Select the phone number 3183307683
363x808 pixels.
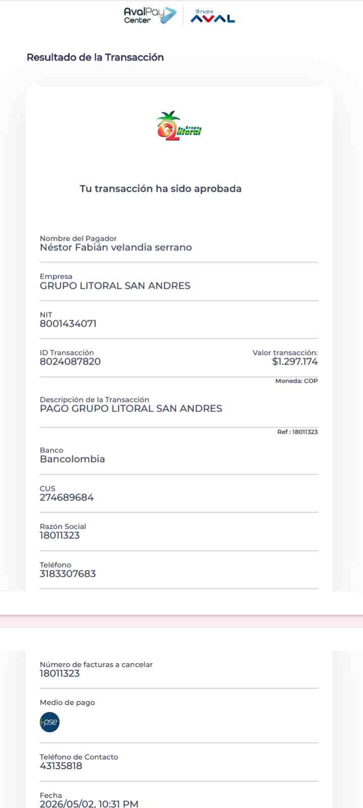click(68, 574)
